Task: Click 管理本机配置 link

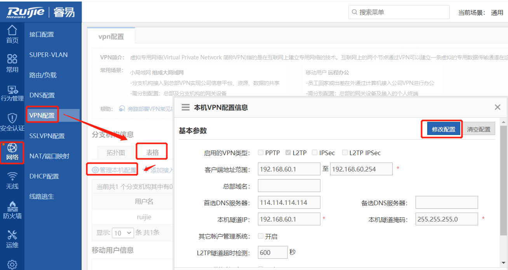Action: (x=114, y=170)
